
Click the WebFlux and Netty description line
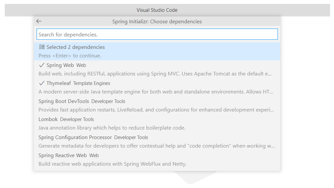tap(112, 164)
